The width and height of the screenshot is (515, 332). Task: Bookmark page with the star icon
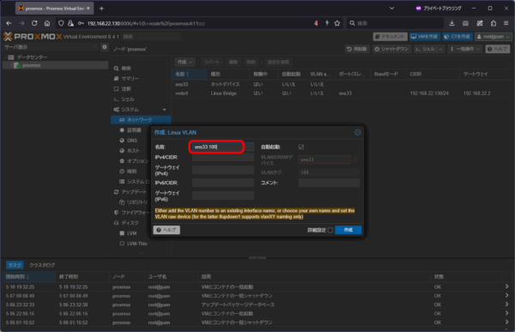click(337, 23)
